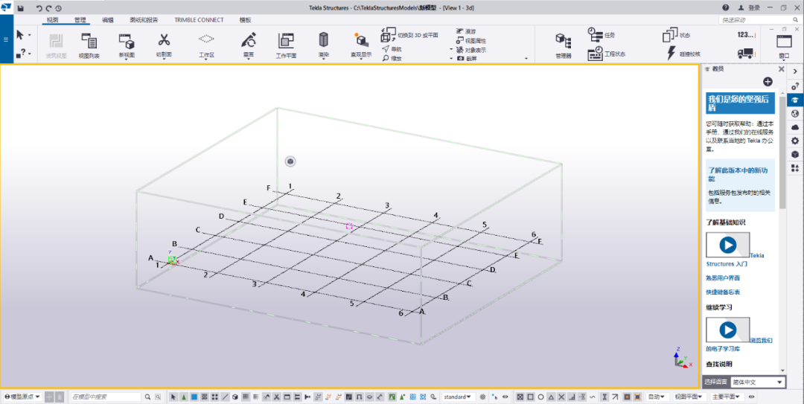Image resolution: width=804 pixels, height=404 pixels.
Task: Expand the standard filter dropdown
Action: pos(458,397)
